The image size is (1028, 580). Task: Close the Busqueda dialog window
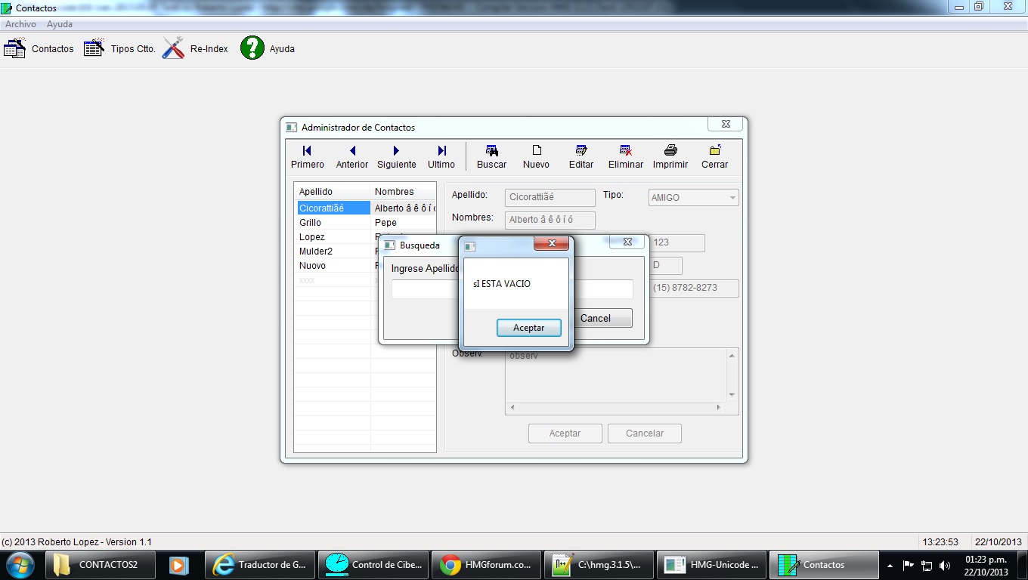[x=627, y=242]
